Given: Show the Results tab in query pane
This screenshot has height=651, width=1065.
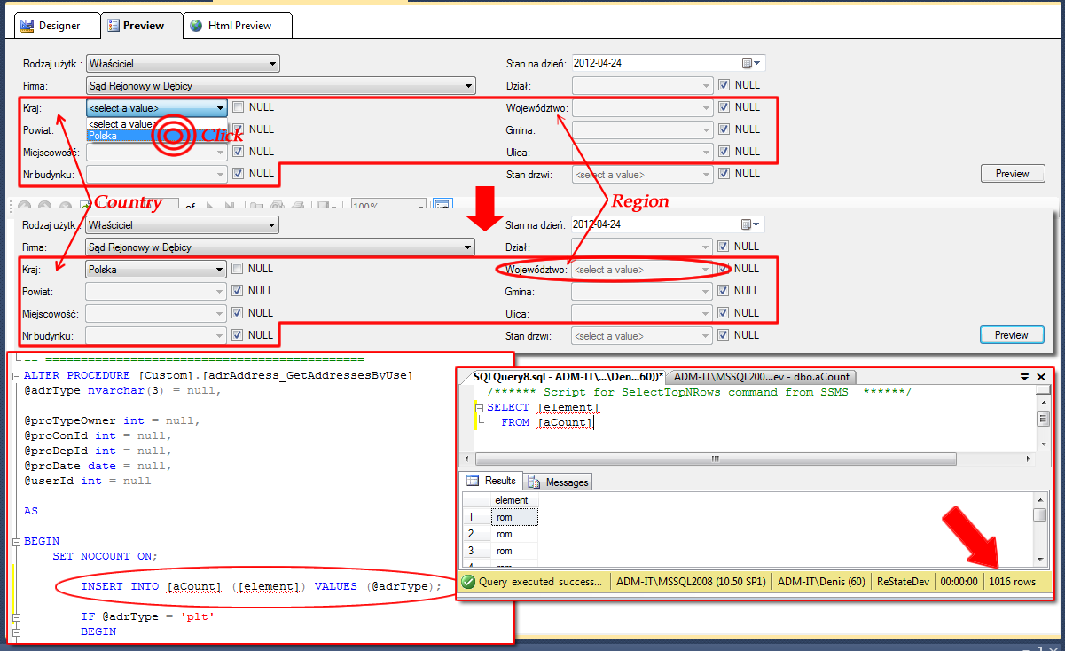Looking at the screenshot, I should click(491, 481).
